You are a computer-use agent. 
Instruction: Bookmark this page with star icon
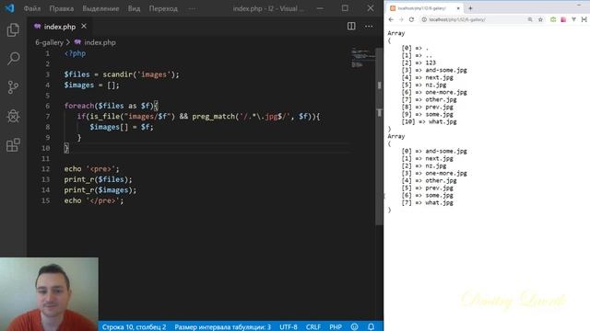[540, 19]
